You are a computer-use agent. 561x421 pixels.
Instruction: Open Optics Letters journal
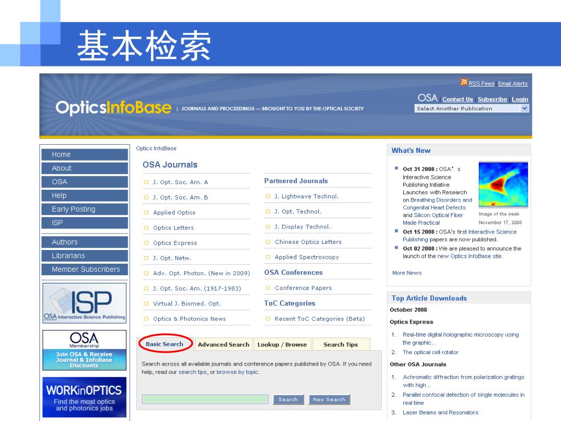pos(173,227)
